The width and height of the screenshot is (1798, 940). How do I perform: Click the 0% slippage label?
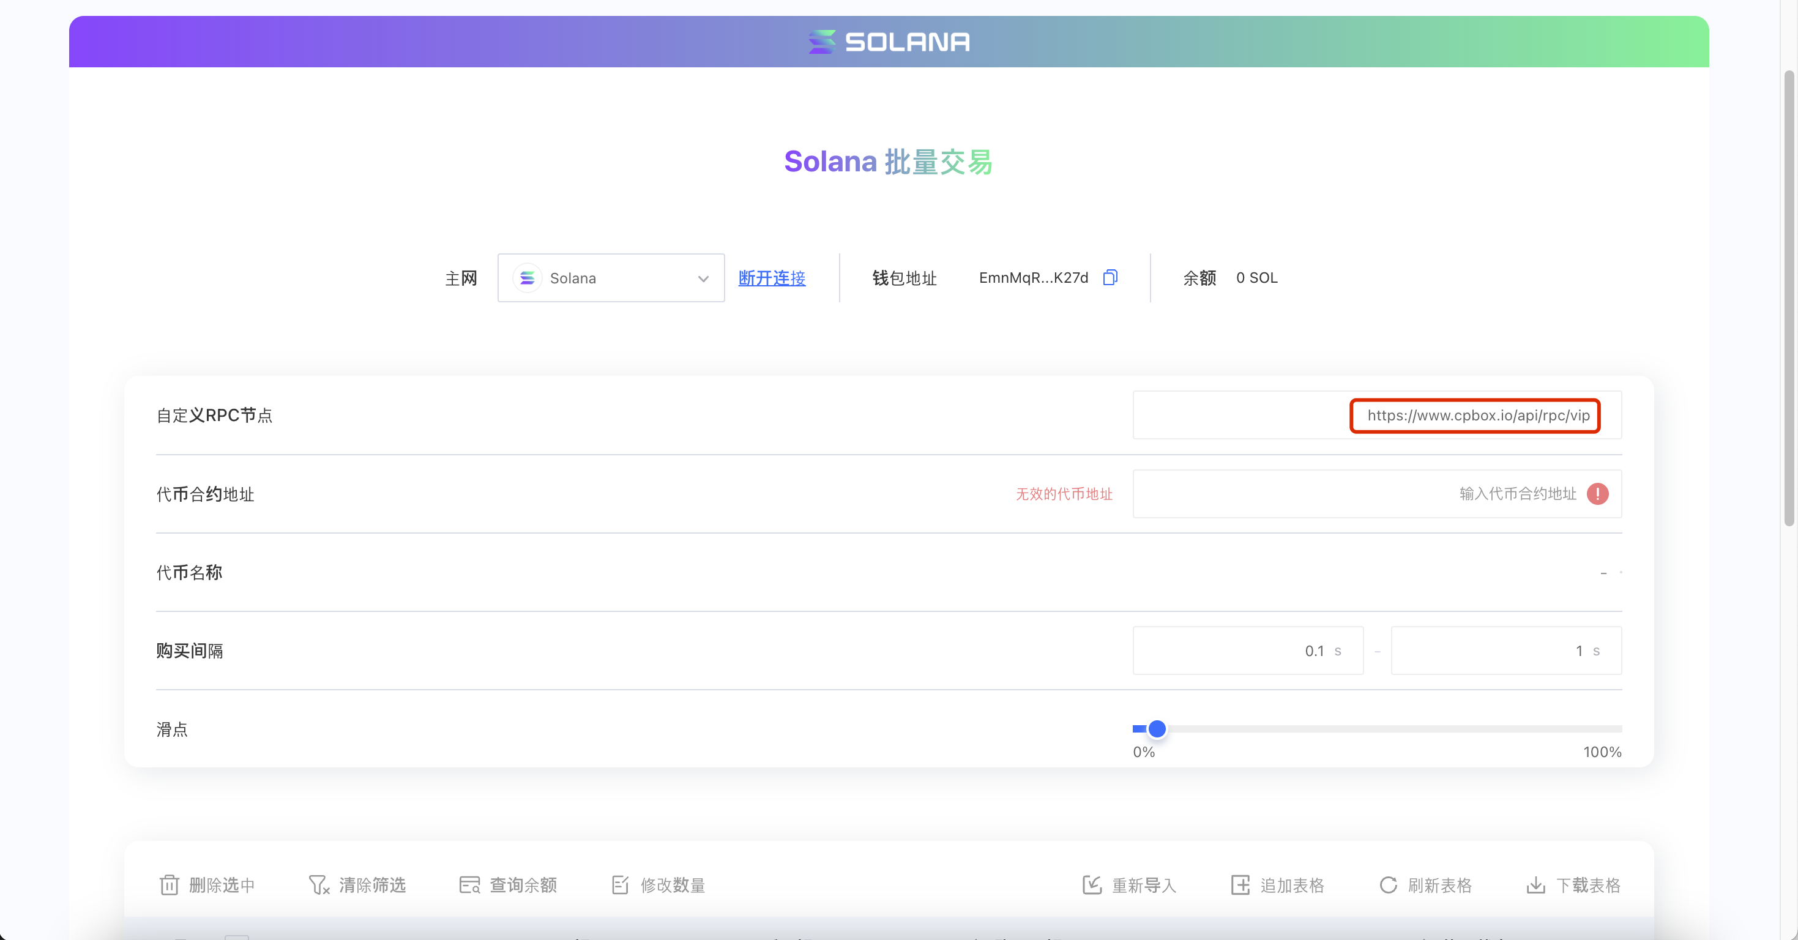(x=1143, y=752)
